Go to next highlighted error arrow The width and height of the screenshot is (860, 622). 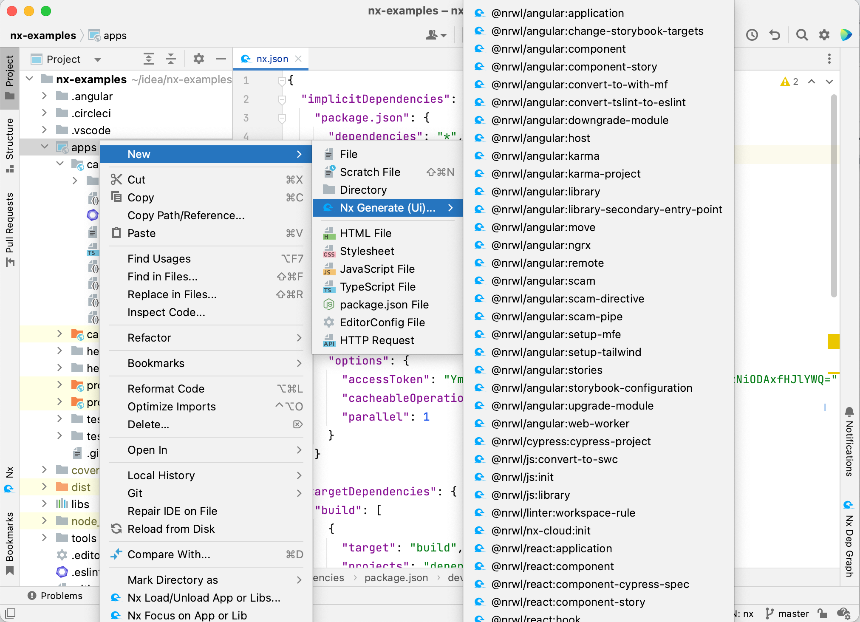(x=829, y=82)
